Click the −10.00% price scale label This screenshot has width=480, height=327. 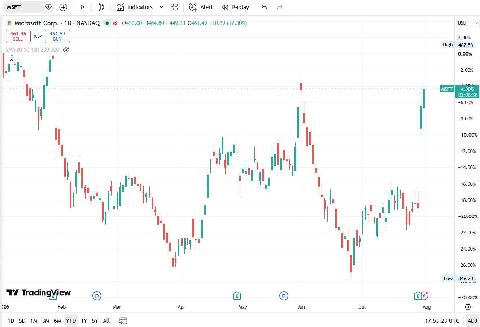[x=468, y=135]
